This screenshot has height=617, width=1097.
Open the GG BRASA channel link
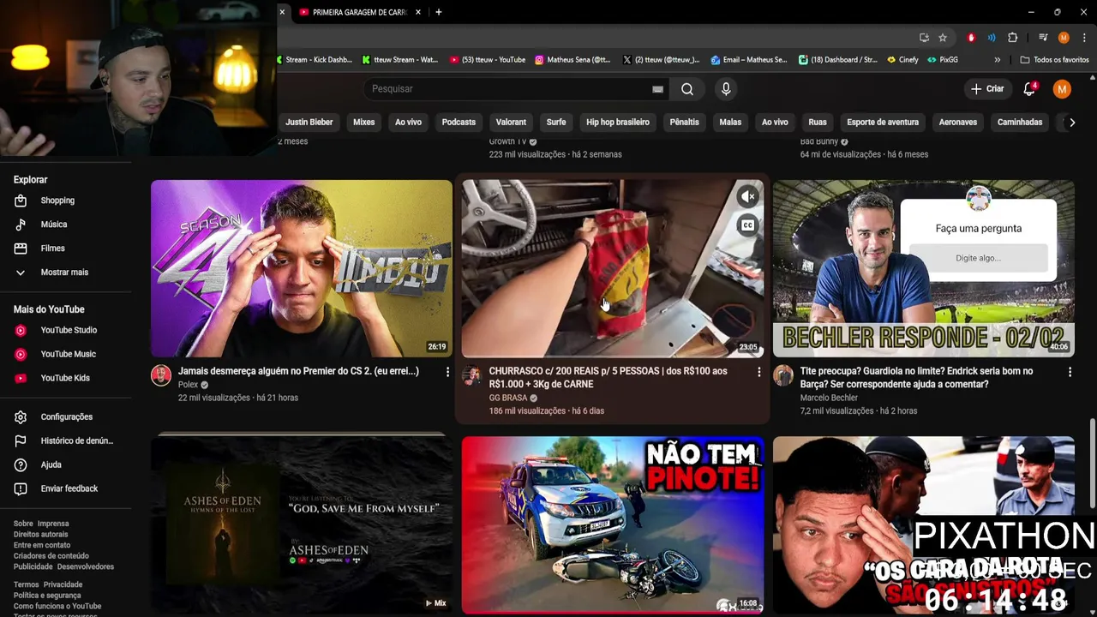pos(508,398)
